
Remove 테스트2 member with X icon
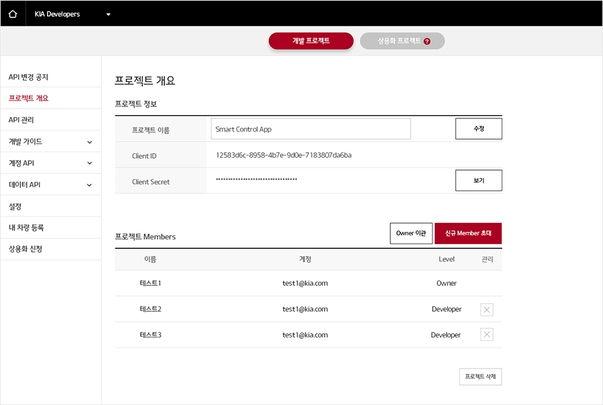(486, 310)
